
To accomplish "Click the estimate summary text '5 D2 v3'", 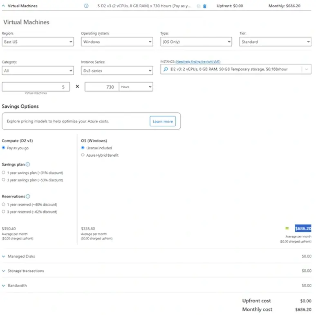I will [144, 6].
